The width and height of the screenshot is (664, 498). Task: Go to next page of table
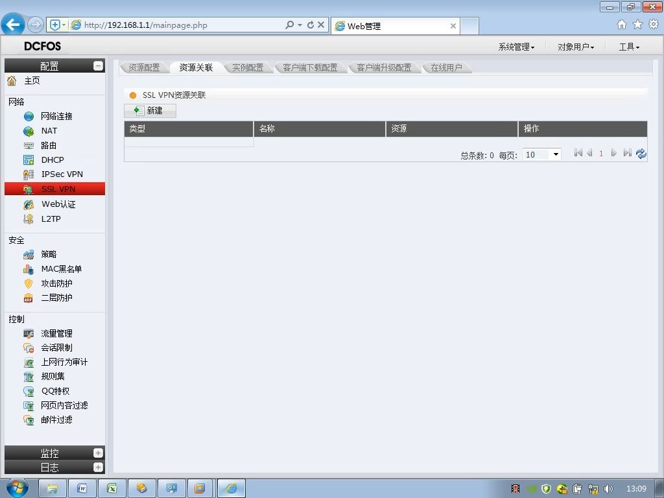[613, 153]
